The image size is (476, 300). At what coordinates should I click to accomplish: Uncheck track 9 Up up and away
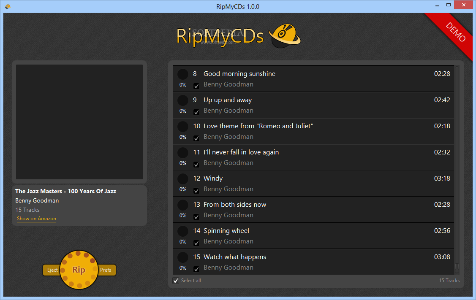[196, 112]
